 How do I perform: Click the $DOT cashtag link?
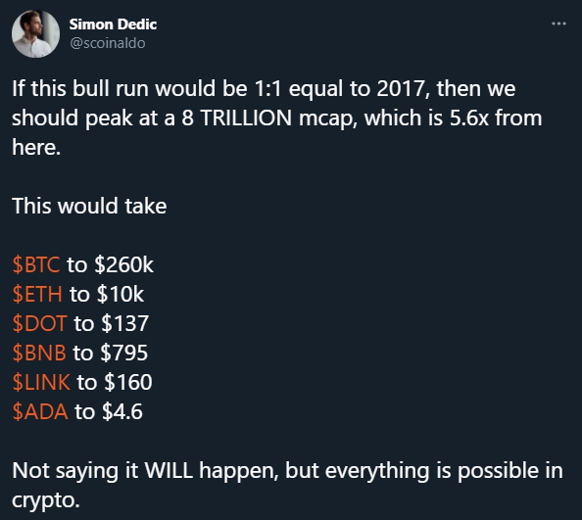point(39,323)
